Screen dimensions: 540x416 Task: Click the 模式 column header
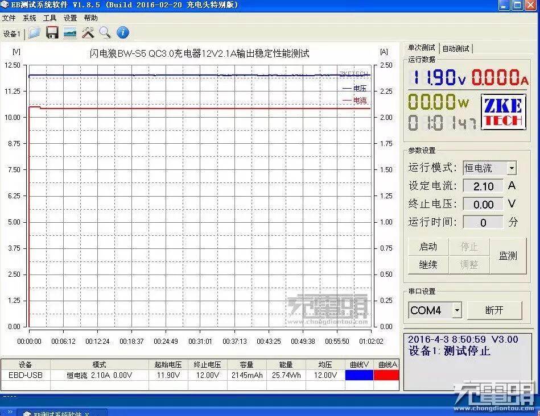[x=100, y=364]
